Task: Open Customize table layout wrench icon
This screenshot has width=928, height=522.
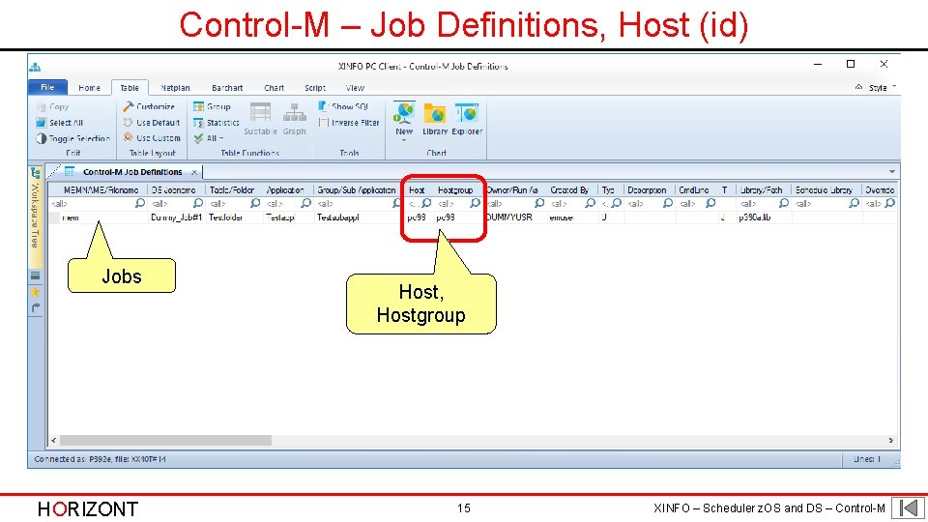Action: [x=128, y=106]
